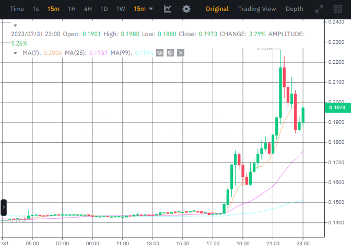
Task: Open the 15m interval dropdown
Action: coord(143,9)
